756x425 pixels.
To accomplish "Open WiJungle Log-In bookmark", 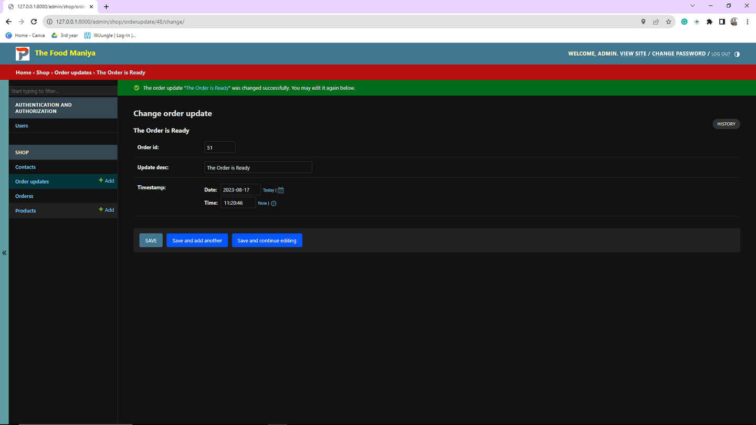I will (x=110, y=35).
